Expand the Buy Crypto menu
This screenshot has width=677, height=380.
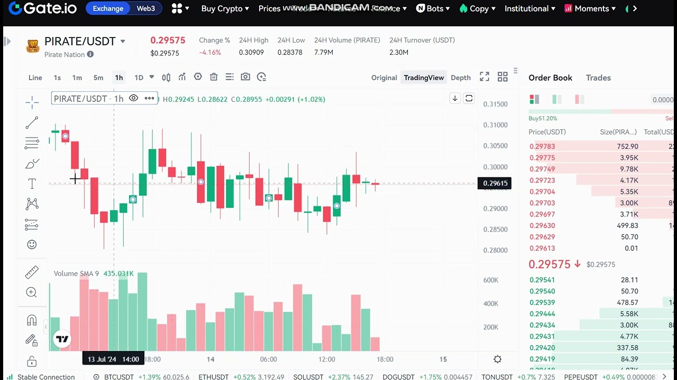click(x=226, y=8)
